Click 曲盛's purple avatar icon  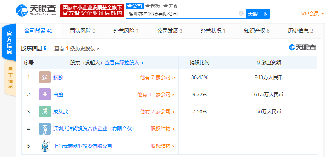tap(45, 95)
